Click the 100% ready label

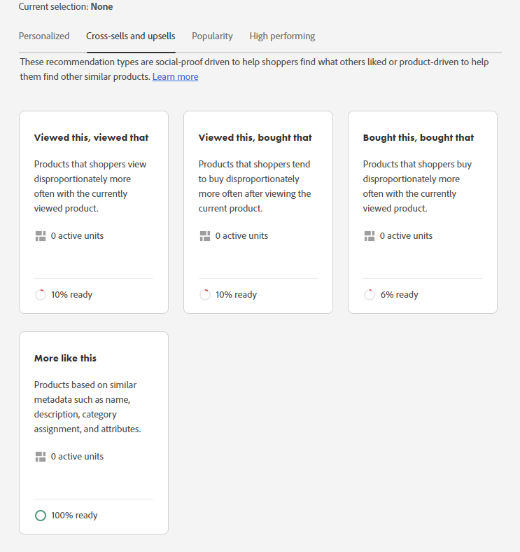[x=74, y=516]
